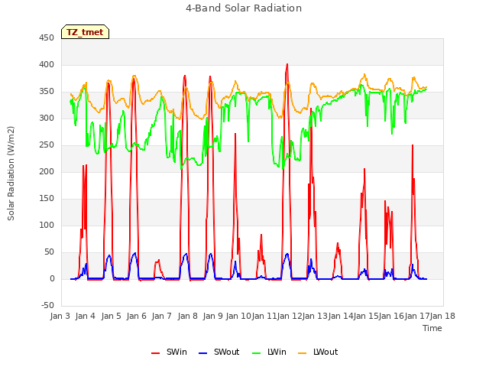The image size is (489, 367).
Task: Click the Solar Radiation (W/m2) axis label
Action: pyautogui.click(x=11, y=174)
